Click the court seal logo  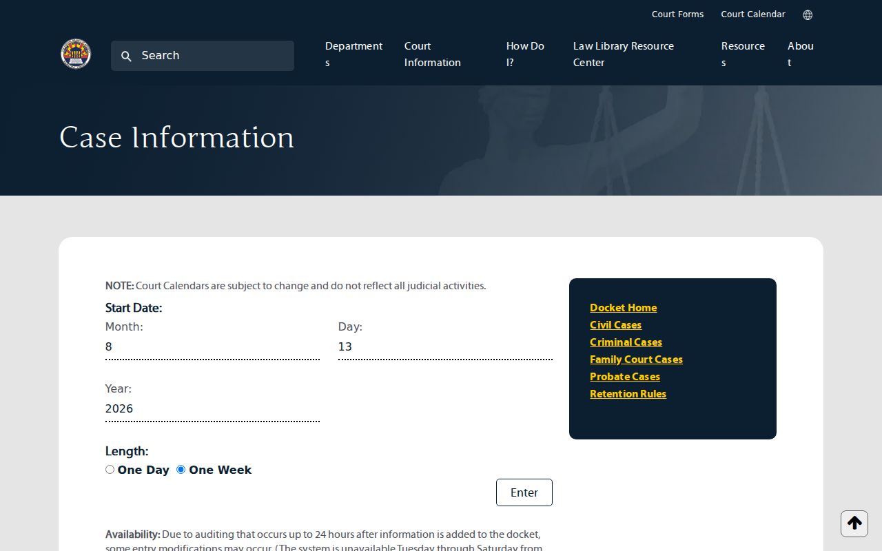tap(76, 54)
